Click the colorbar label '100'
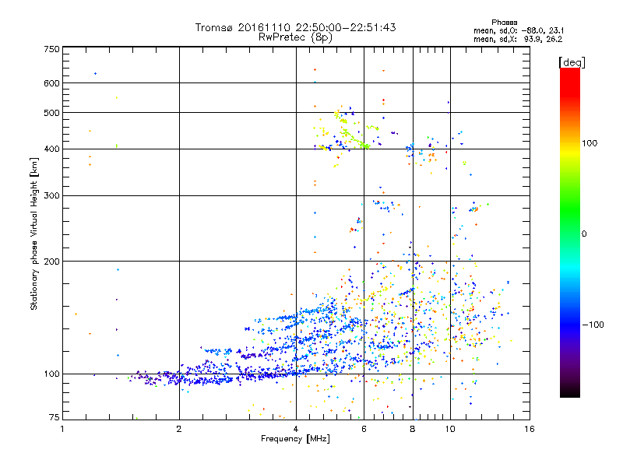The height and width of the screenshot is (467, 623). (590, 143)
